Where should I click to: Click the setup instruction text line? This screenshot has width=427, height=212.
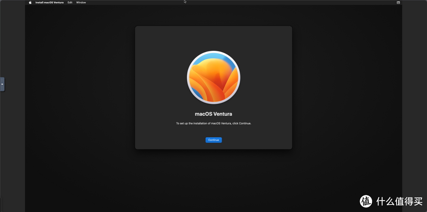(x=213, y=124)
